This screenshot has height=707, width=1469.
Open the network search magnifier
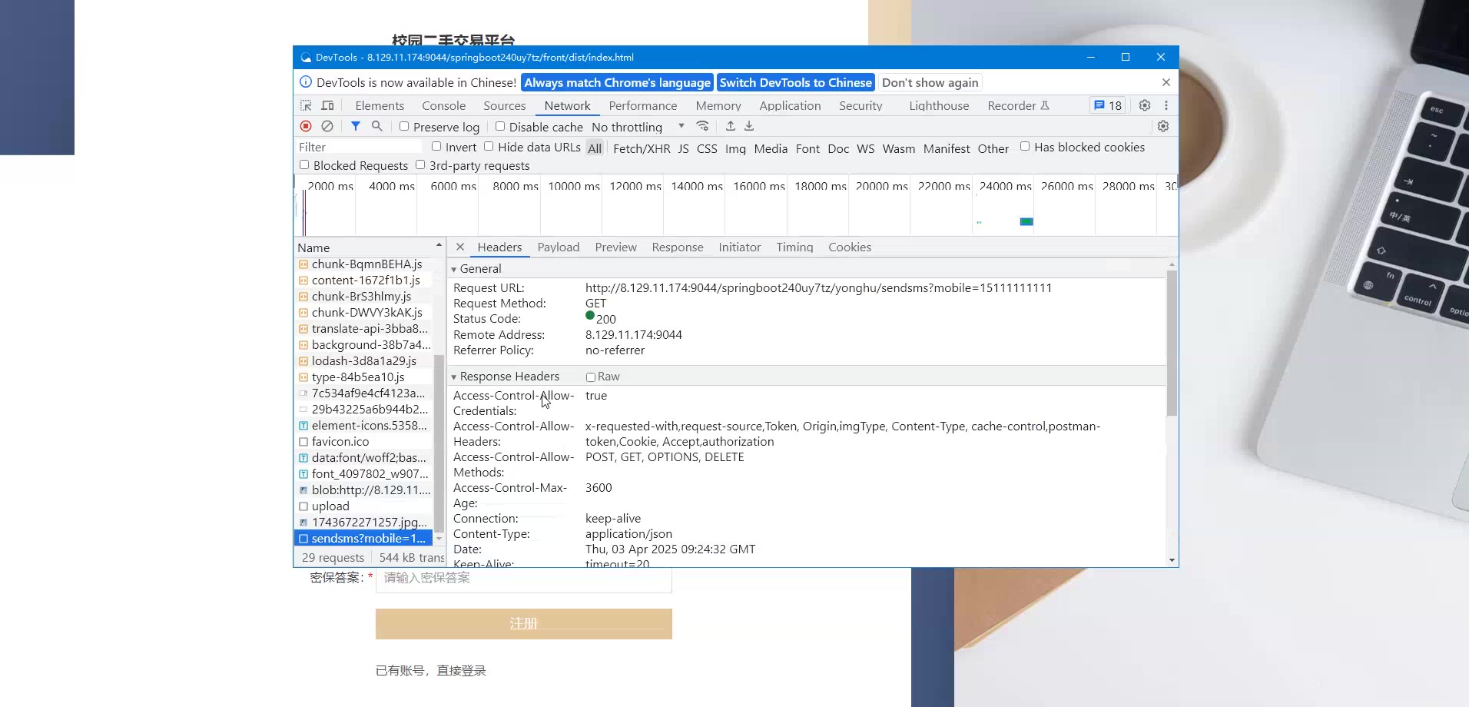click(376, 126)
